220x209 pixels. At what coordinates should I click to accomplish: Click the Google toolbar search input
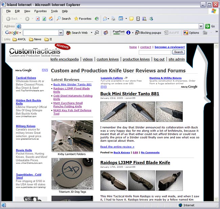(x=41, y=33)
